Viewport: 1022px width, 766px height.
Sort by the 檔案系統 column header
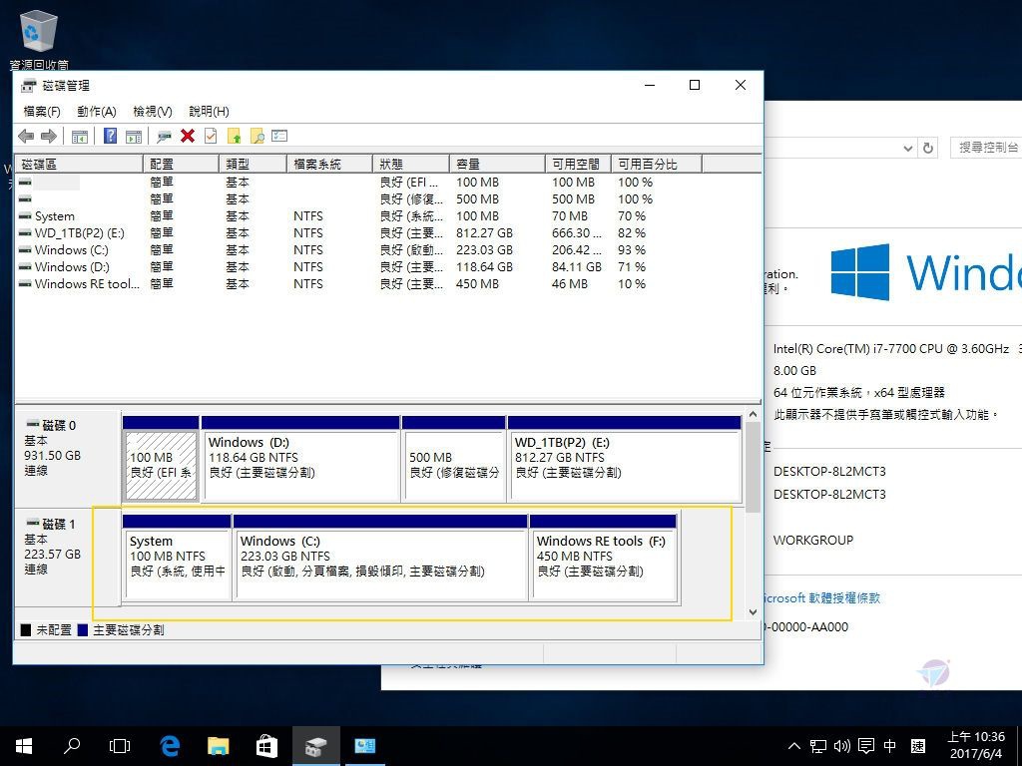329,164
